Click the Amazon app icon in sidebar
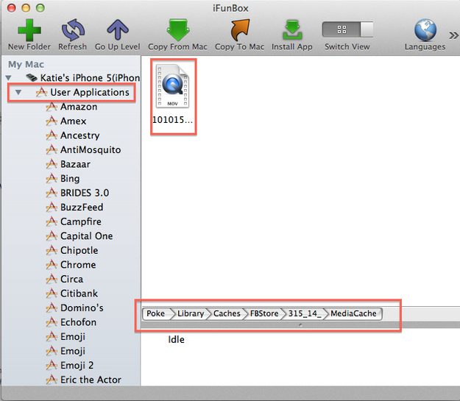 [x=52, y=107]
